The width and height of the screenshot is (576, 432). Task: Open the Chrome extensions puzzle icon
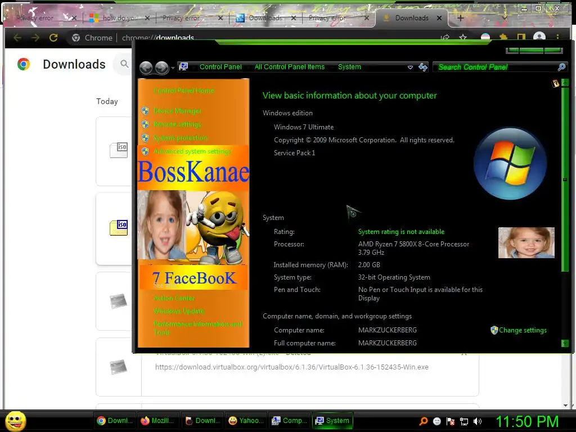click(503, 37)
